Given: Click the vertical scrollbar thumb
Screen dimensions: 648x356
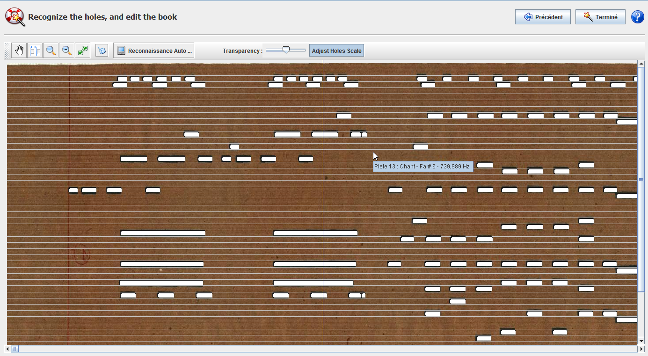Looking at the screenshot, I should click(x=641, y=179).
